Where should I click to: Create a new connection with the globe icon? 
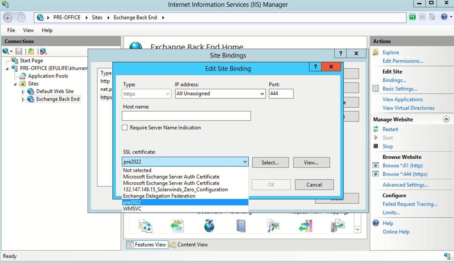pos(5,52)
